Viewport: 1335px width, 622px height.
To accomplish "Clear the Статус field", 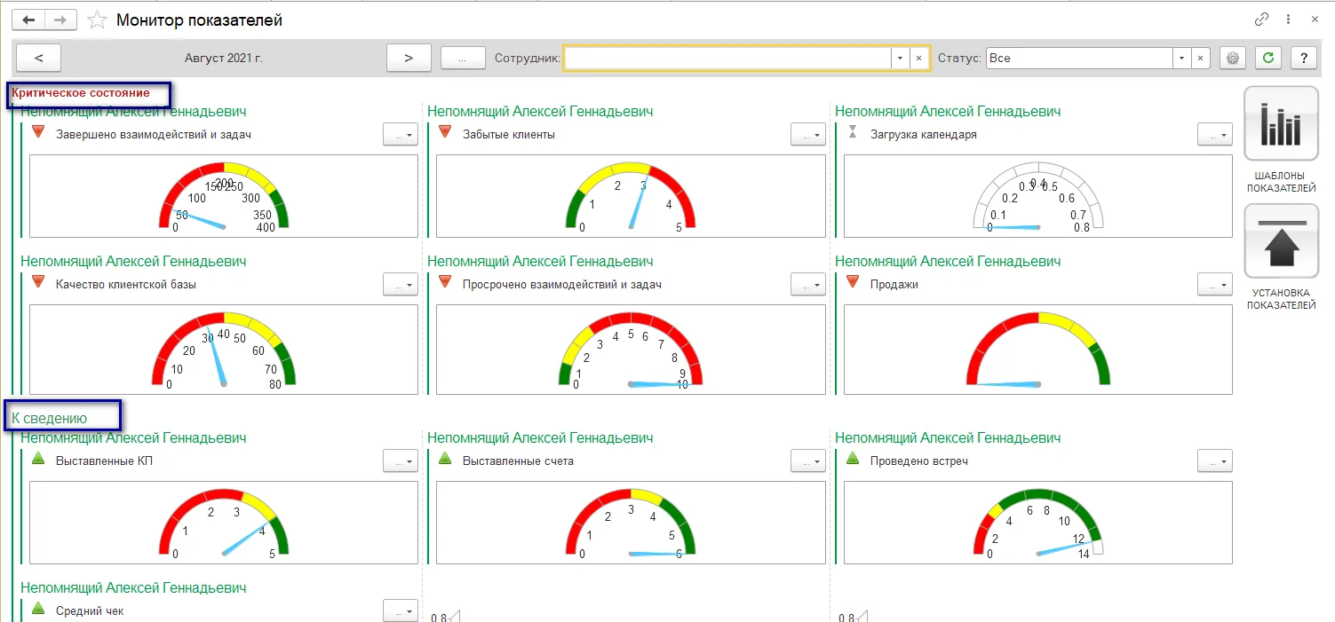I will coord(1200,58).
